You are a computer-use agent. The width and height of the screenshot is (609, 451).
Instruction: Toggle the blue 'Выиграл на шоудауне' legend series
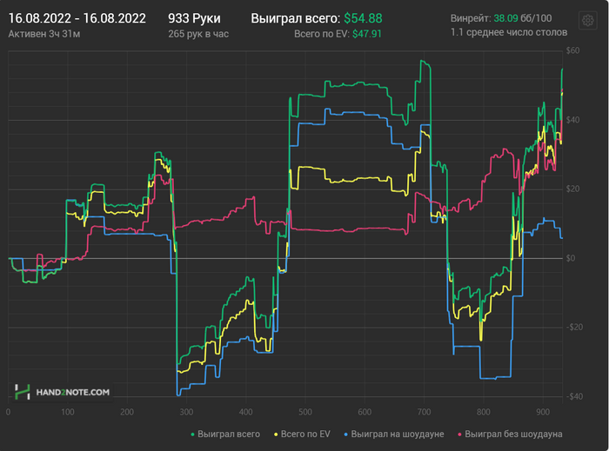tap(394, 434)
